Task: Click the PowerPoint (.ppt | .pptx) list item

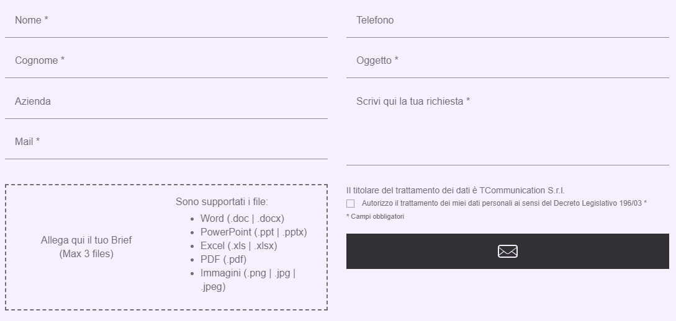Action: 253,232
